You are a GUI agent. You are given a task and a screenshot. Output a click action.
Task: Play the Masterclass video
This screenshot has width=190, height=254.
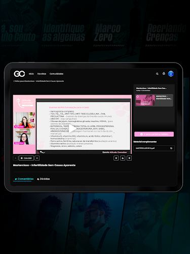[x=72, y=129]
